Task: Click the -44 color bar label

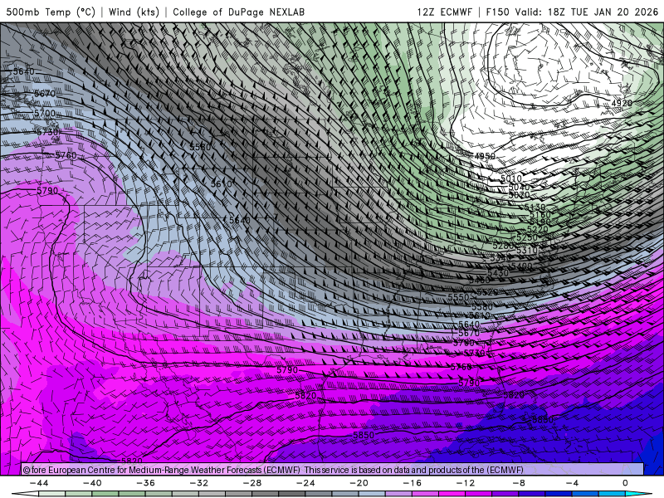Action: click(x=39, y=483)
